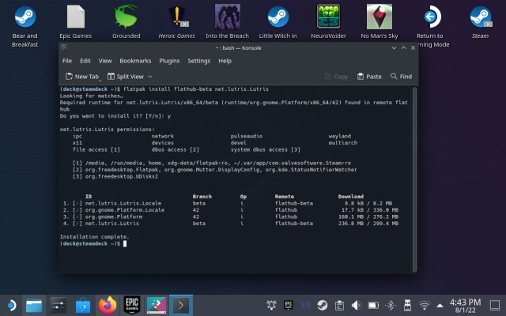Open notifications bell in system tray
The width and height of the screenshot is (506, 316).
click(x=271, y=305)
